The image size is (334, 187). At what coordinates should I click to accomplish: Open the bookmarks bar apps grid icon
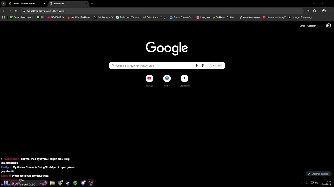3,17
